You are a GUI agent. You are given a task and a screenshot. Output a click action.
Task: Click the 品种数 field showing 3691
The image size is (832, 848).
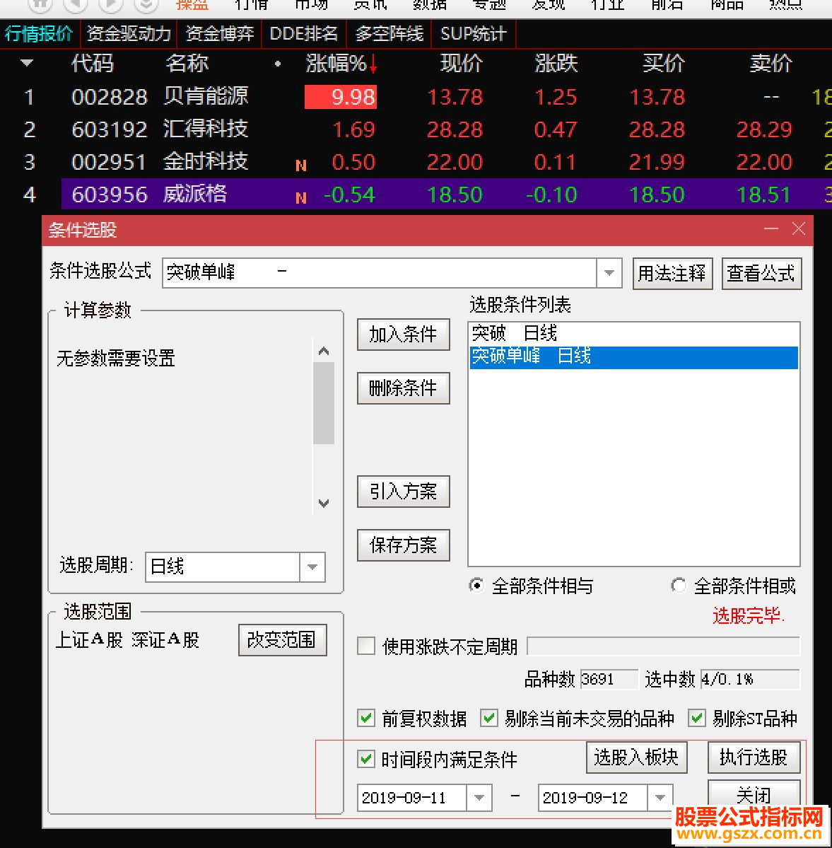click(609, 679)
